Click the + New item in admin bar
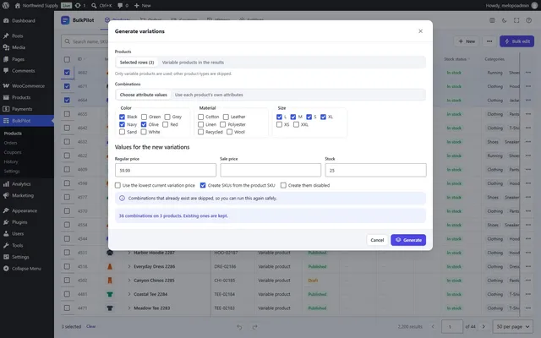This screenshot has width=541, height=338. [x=142, y=6]
